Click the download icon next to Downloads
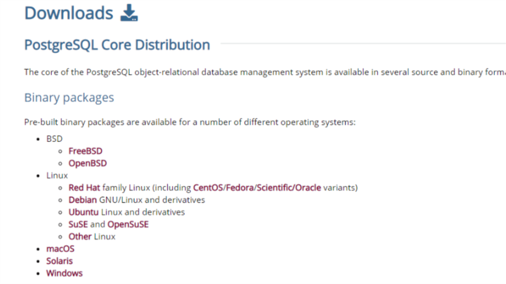 (129, 13)
